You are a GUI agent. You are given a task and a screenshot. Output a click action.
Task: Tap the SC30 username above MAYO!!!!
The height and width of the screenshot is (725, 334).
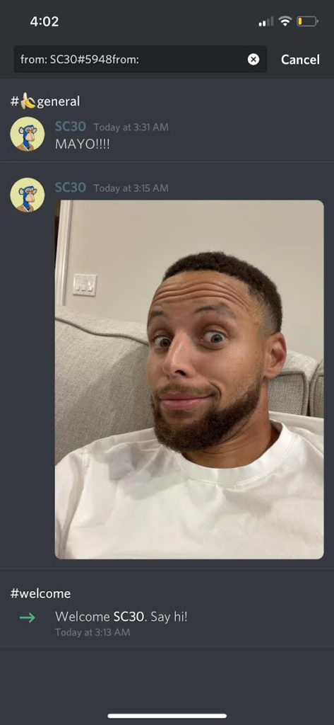71,127
